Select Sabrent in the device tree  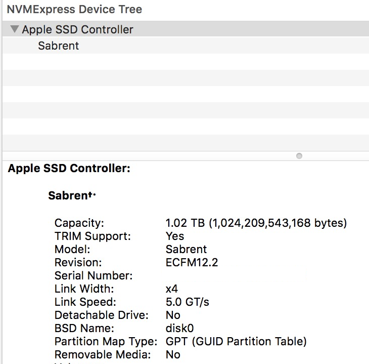(59, 46)
